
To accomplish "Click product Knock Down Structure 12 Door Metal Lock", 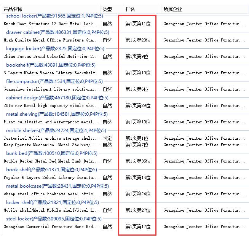I will [51, 24].
